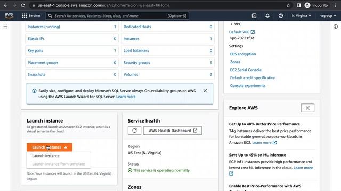Click the vpc-70721f0d ID text
Screen dimensions: 341x191
242,38
